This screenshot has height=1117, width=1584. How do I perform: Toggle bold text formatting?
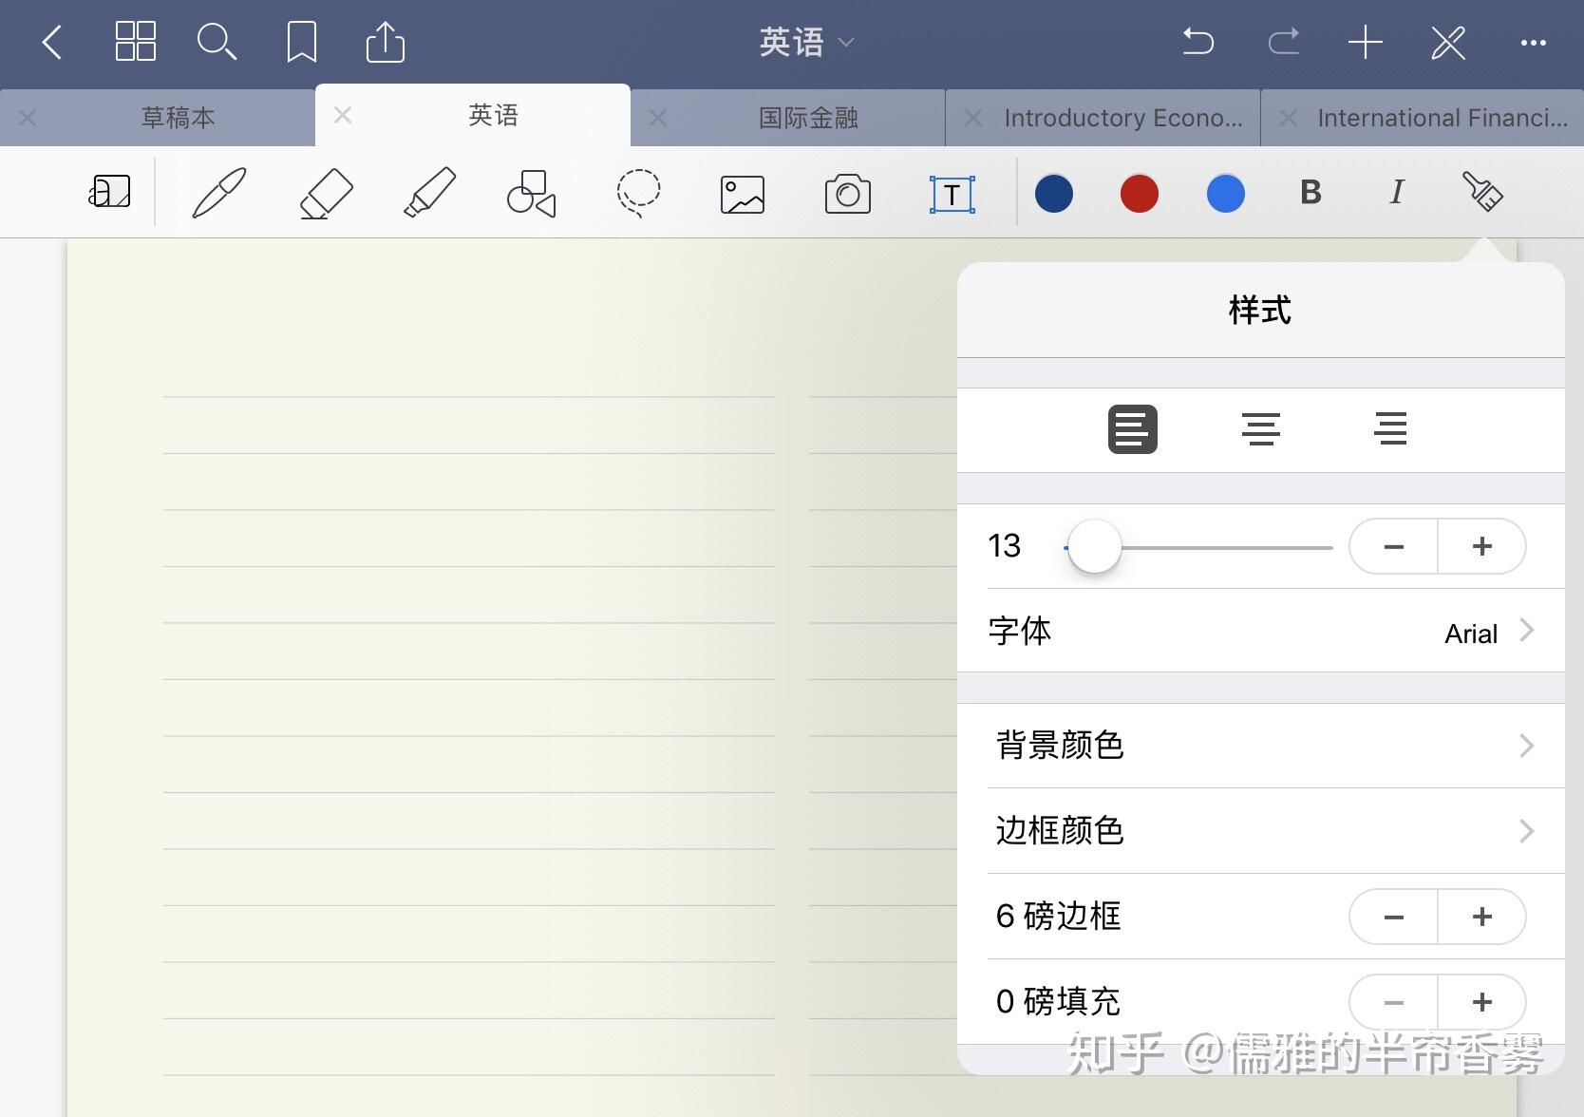click(1311, 193)
